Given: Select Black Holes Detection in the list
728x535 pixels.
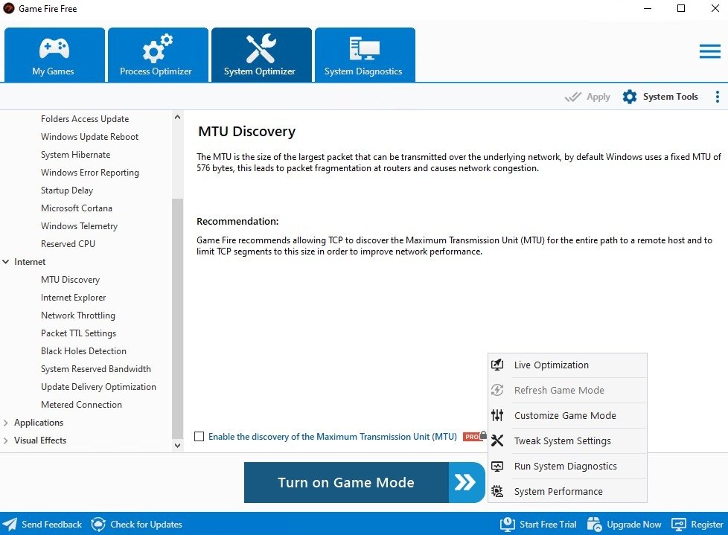Looking at the screenshot, I should (83, 351).
